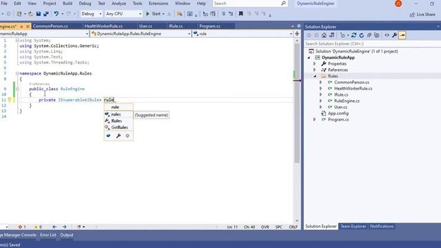Click Pending Changes Filter clock icon
The height and width of the screenshot is (248, 441).
(x=342, y=35)
